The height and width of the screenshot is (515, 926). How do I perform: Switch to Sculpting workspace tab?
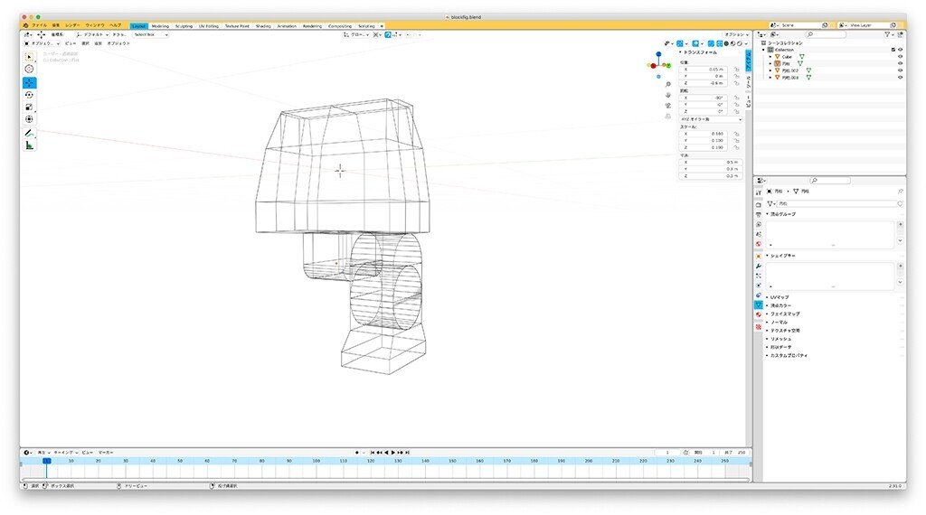(x=184, y=26)
